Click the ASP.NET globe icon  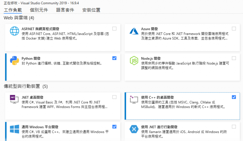point(15,31)
